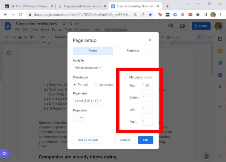The width and height of the screenshot is (226, 162).
Task: Click the purple video camera widget
Action: (x=5, y=153)
